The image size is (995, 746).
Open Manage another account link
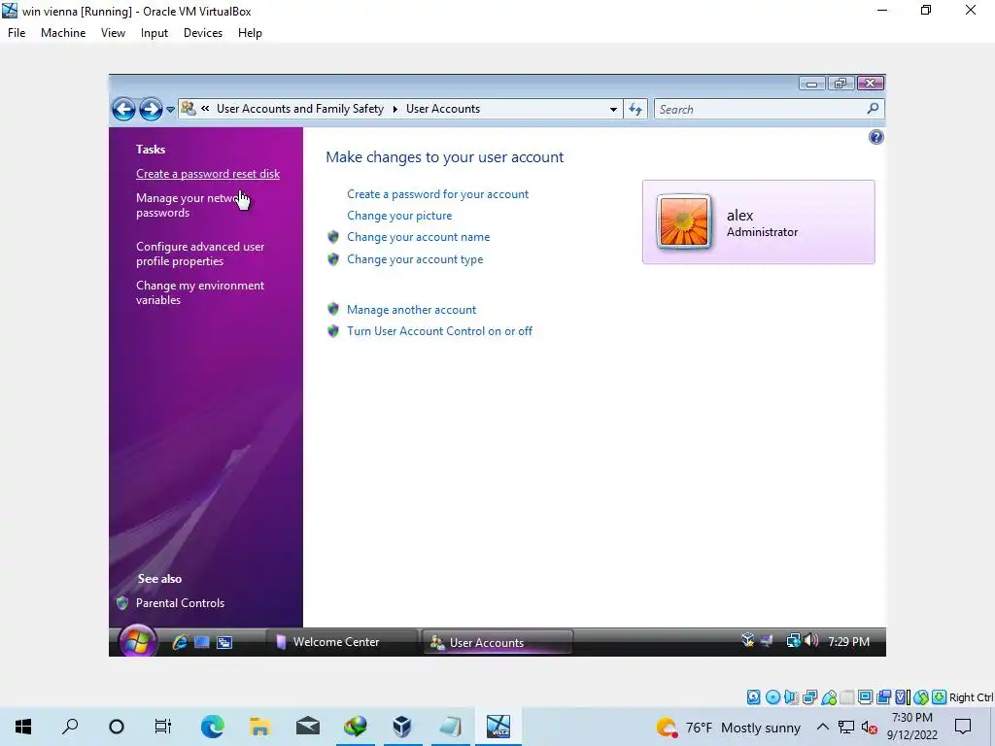click(x=411, y=310)
